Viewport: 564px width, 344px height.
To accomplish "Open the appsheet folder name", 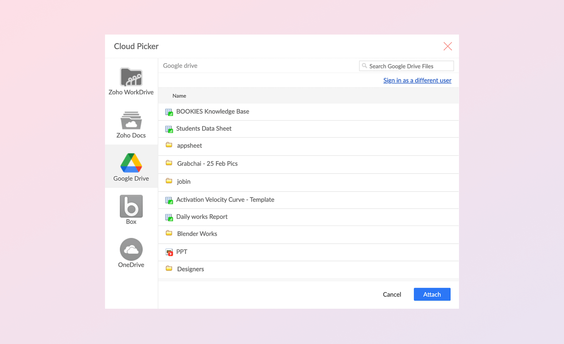I will [x=189, y=146].
